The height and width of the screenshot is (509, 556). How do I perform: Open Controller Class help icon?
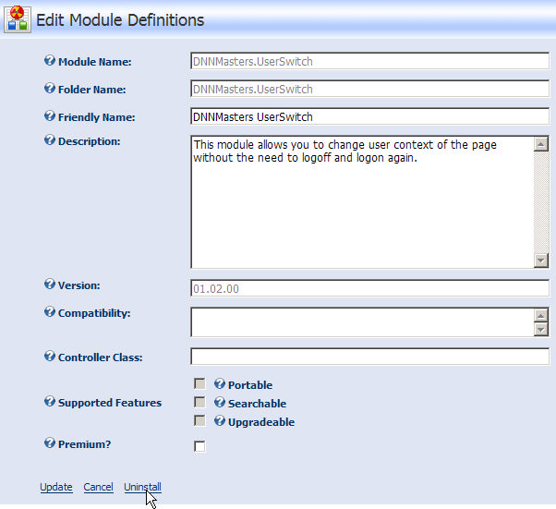coord(50,357)
